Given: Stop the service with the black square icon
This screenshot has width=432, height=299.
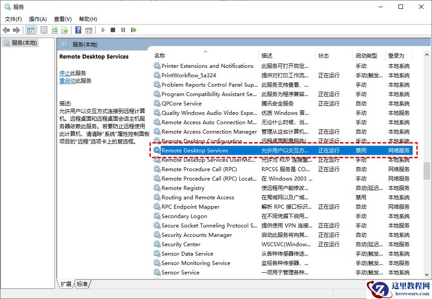Looking at the screenshot, I should coord(113,30).
